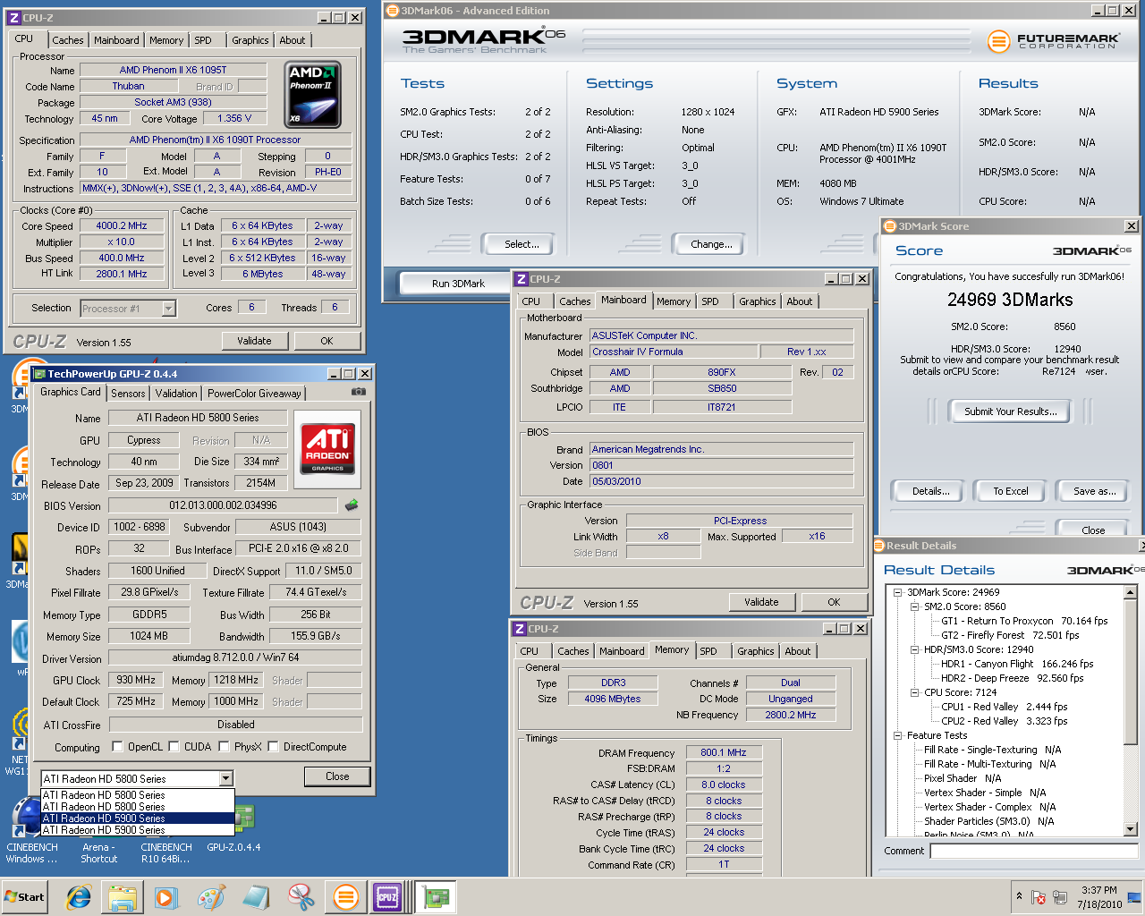Click the Comment input field

(x=1033, y=851)
